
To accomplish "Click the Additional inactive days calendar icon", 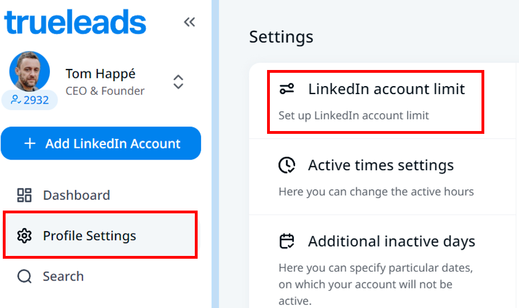I will 287,241.
